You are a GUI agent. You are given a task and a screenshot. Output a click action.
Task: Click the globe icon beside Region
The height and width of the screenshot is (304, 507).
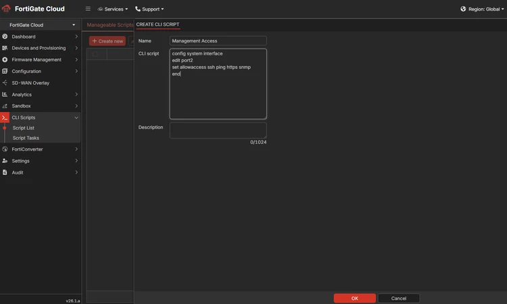pos(463,9)
